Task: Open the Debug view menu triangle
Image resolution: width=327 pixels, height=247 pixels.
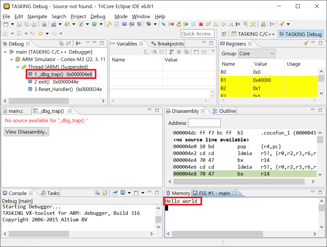Action: click(x=88, y=43)
